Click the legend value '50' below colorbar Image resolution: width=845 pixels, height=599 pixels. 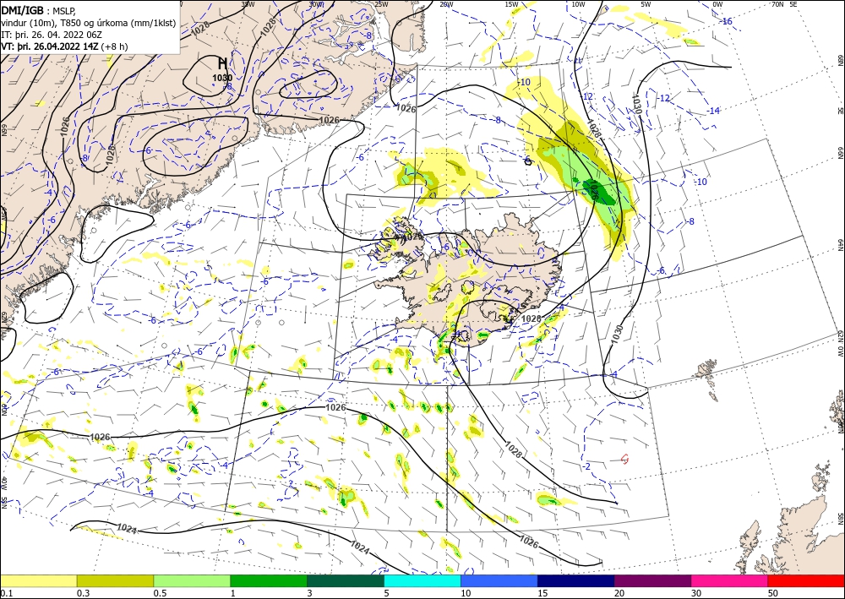tap(773, 593)
